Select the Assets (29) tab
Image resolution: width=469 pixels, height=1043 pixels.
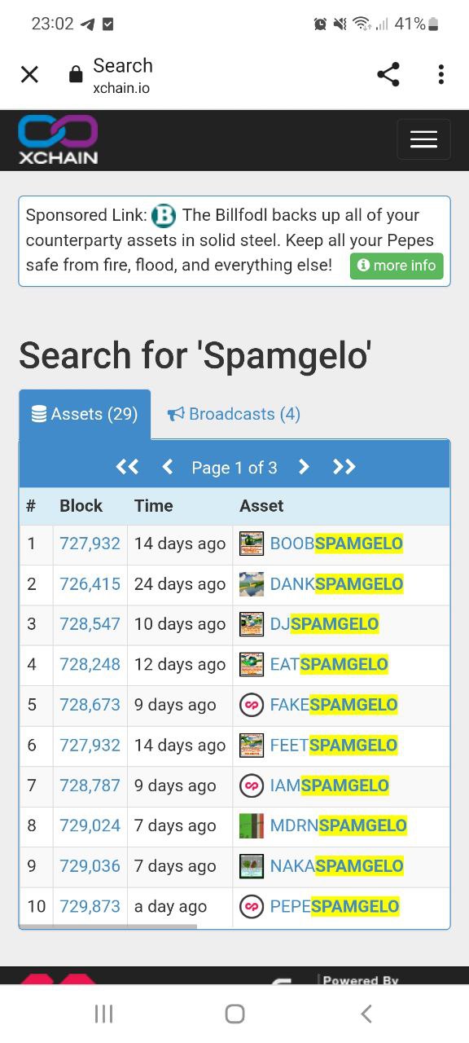coord(85,414)
